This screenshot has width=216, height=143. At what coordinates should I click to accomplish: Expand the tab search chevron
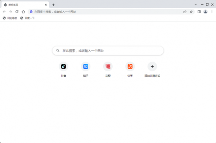tap(195, 5)
